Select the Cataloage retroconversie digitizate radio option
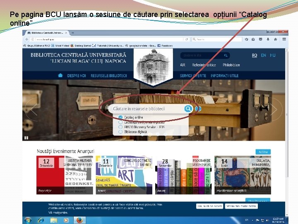 pyautogui.click(x=120, y=122)
